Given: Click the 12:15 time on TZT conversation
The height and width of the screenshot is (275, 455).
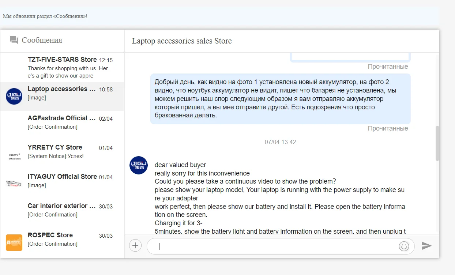Looking at the screenshot, I should click(106, 60).
